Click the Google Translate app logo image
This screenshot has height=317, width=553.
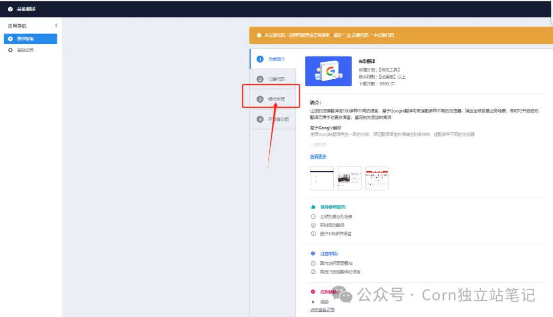[328, 71]
